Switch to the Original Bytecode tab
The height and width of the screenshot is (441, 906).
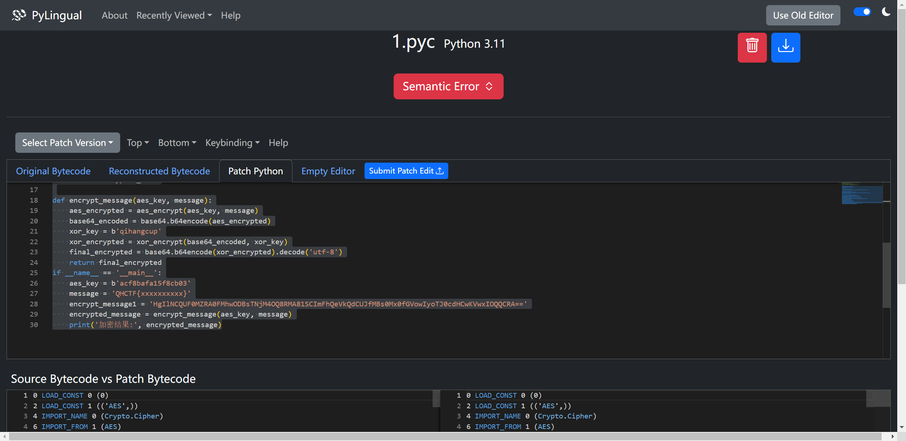pyautogui.click(x=53, y=171)
